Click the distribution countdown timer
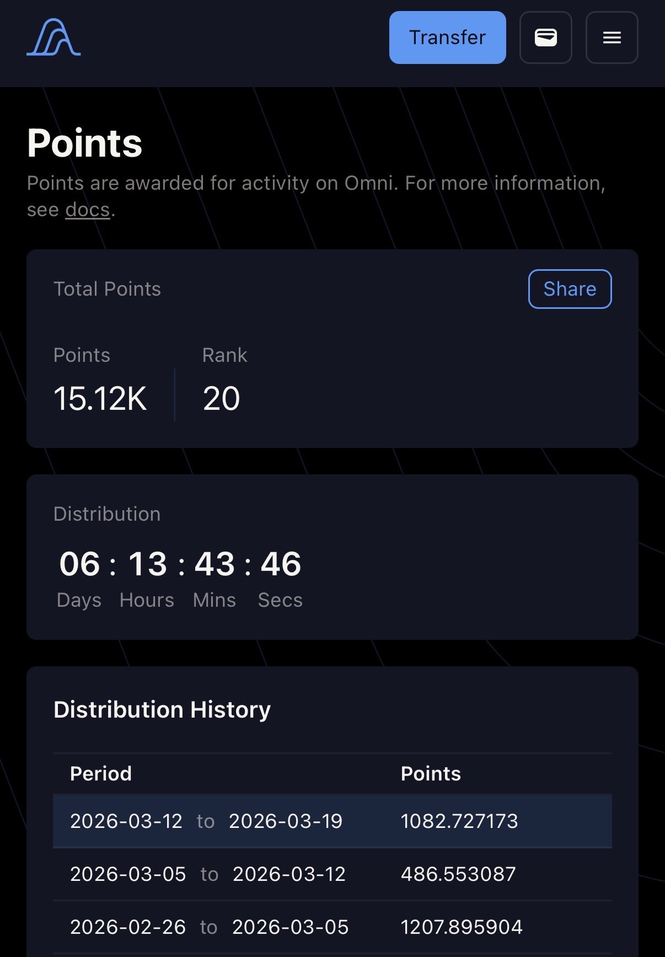This screenshot has width=665, height=957. tap(180, 564)
